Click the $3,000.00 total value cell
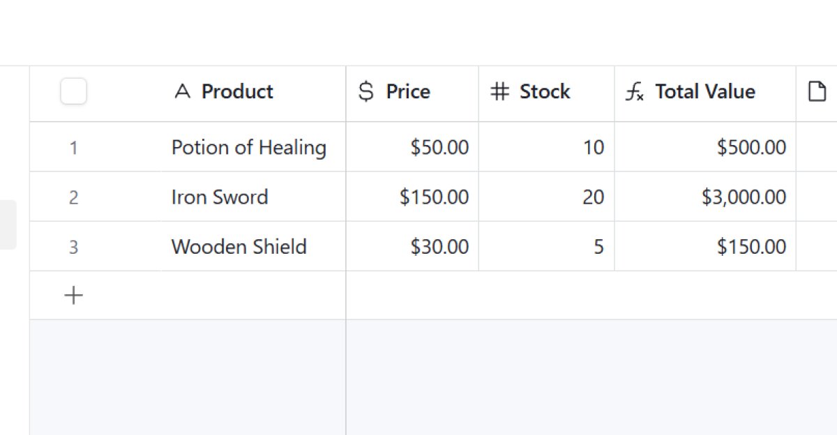Image resolution: width=837 pixels, height=435 pixels. click(744, 197)
